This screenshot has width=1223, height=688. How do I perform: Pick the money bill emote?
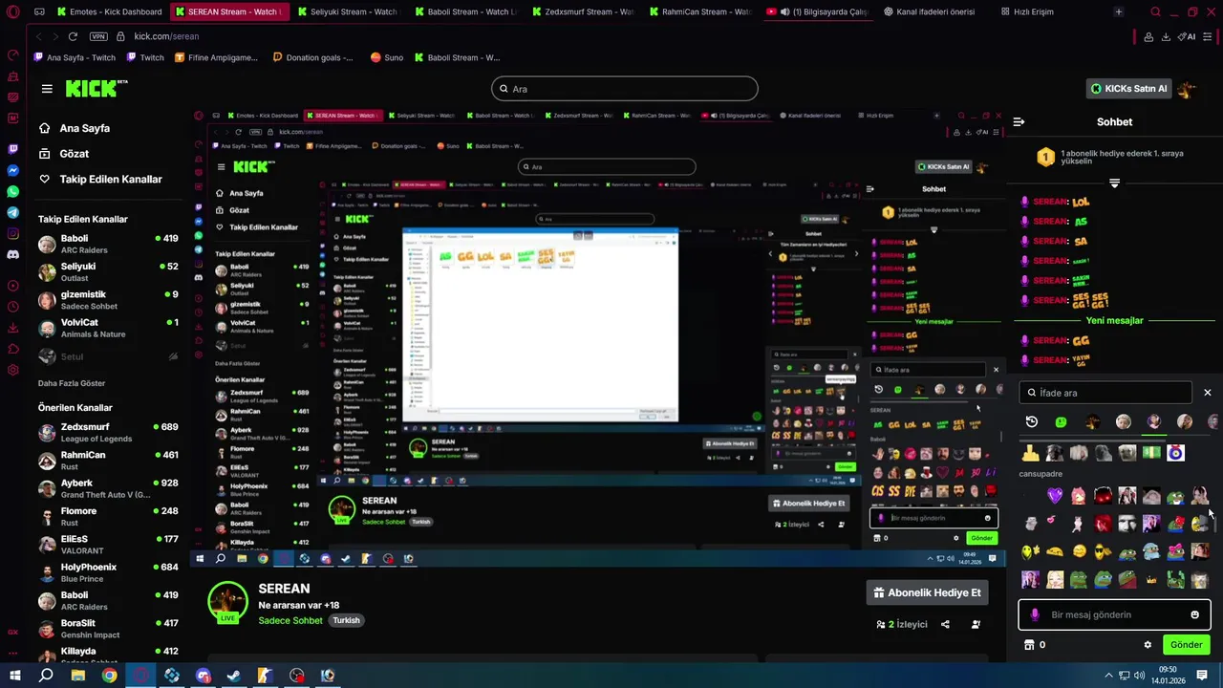point(1151,453)
